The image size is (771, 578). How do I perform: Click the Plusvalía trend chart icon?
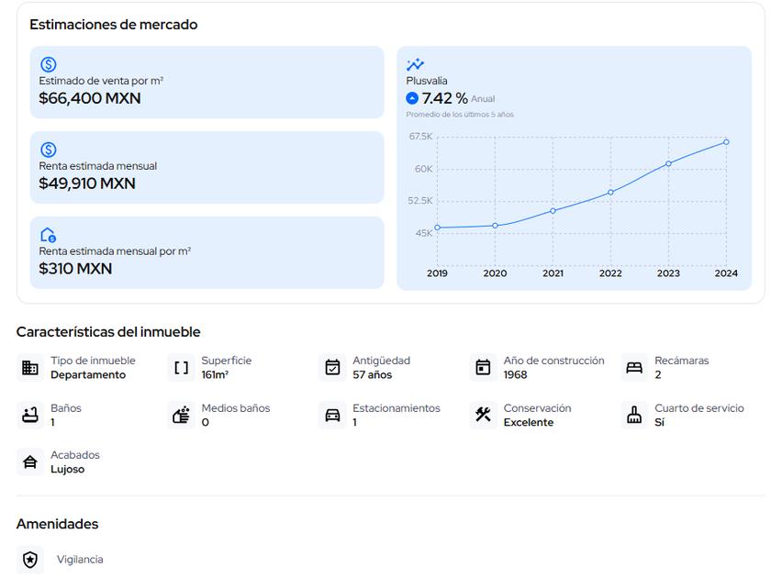click(415, 64)
